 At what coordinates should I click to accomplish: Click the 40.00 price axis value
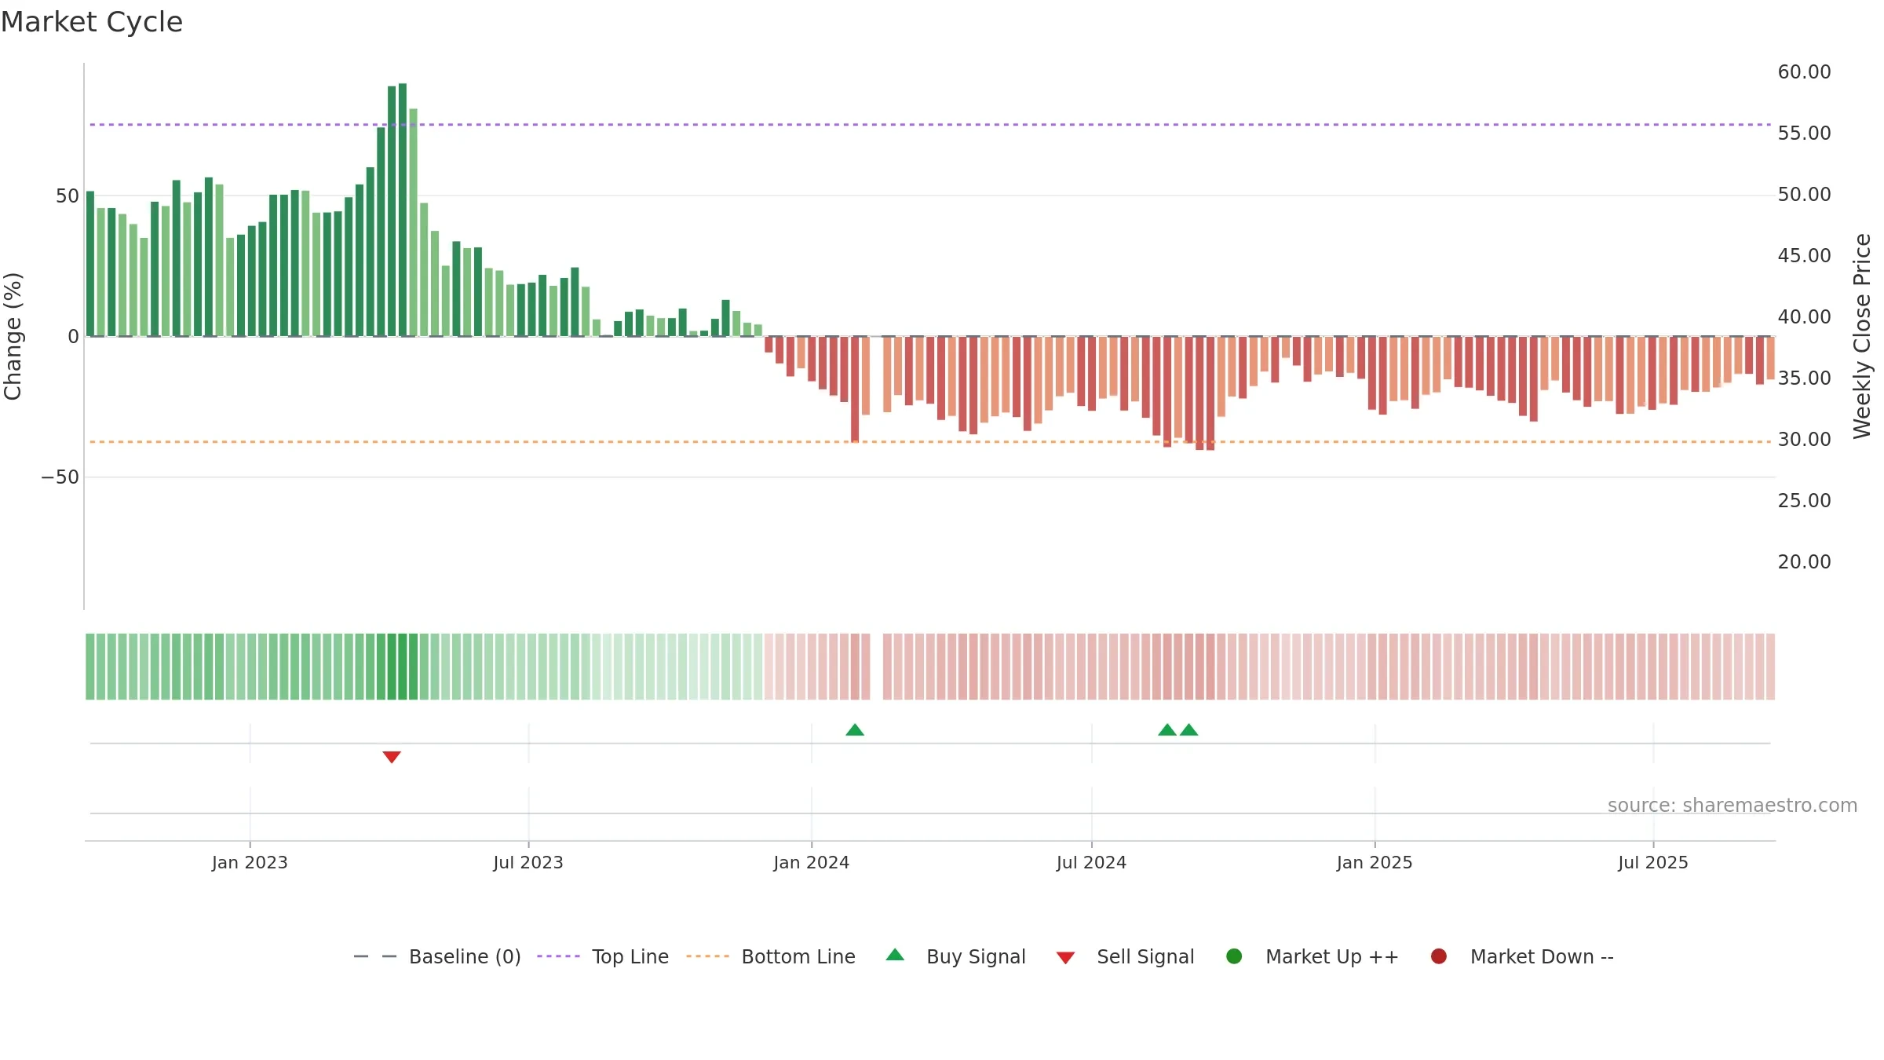pos(1804,317)
